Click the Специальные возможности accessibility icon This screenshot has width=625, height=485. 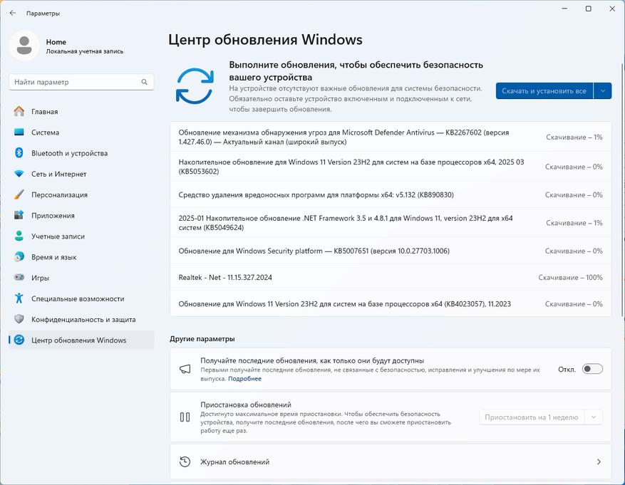pyautogui.click(x=19, y=298)
